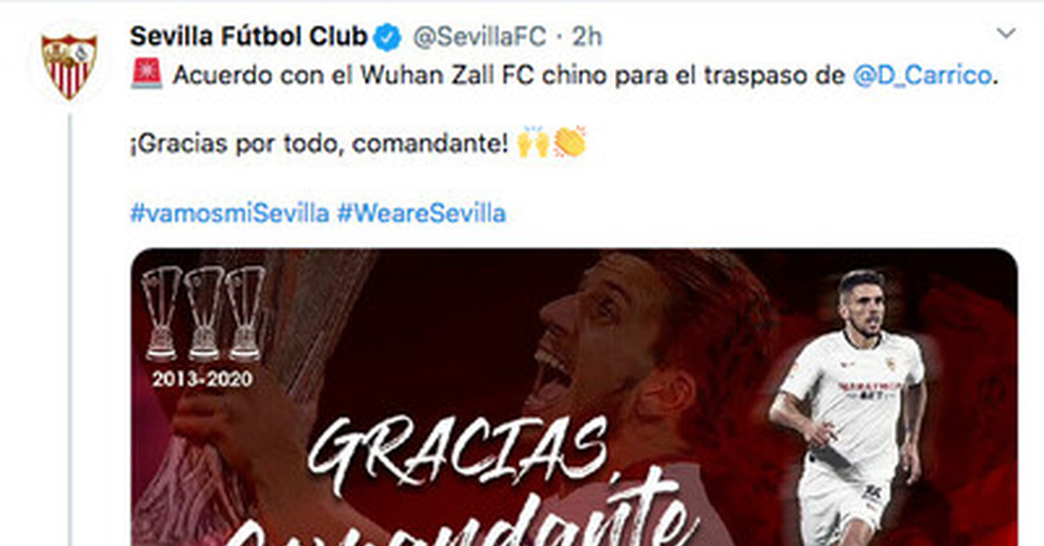
Task: Open the #WeareSevilla hashtag
Action: 422,213
